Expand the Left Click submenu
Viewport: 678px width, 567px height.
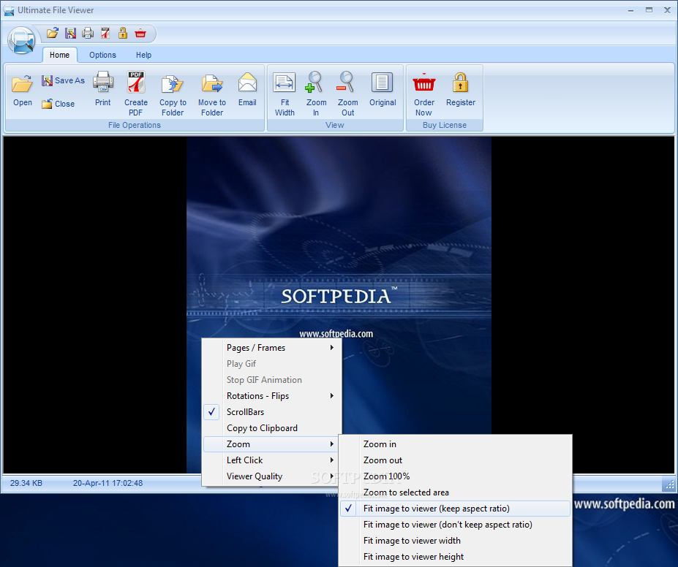click(272, 460)
